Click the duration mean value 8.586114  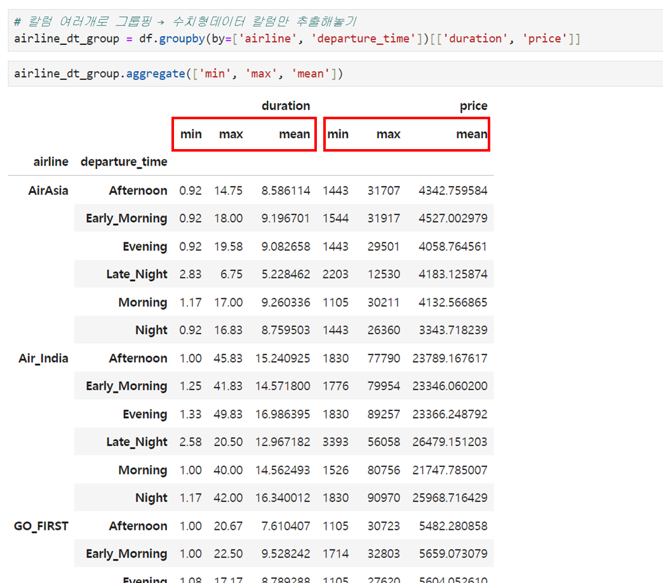click(286, 190)
